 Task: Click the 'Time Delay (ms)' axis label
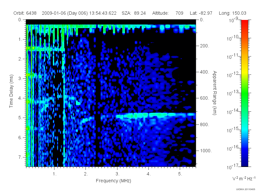[x=11, y=91]
